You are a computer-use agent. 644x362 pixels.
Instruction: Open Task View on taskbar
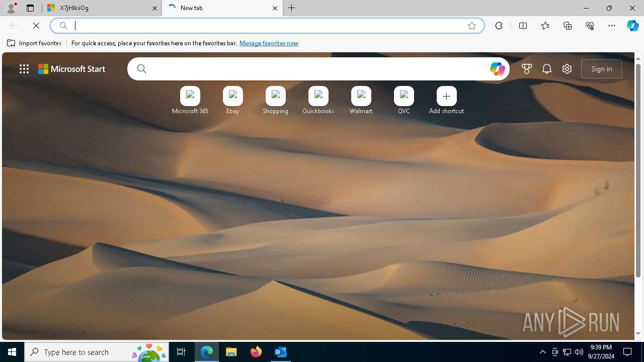[x=181, y=352]
